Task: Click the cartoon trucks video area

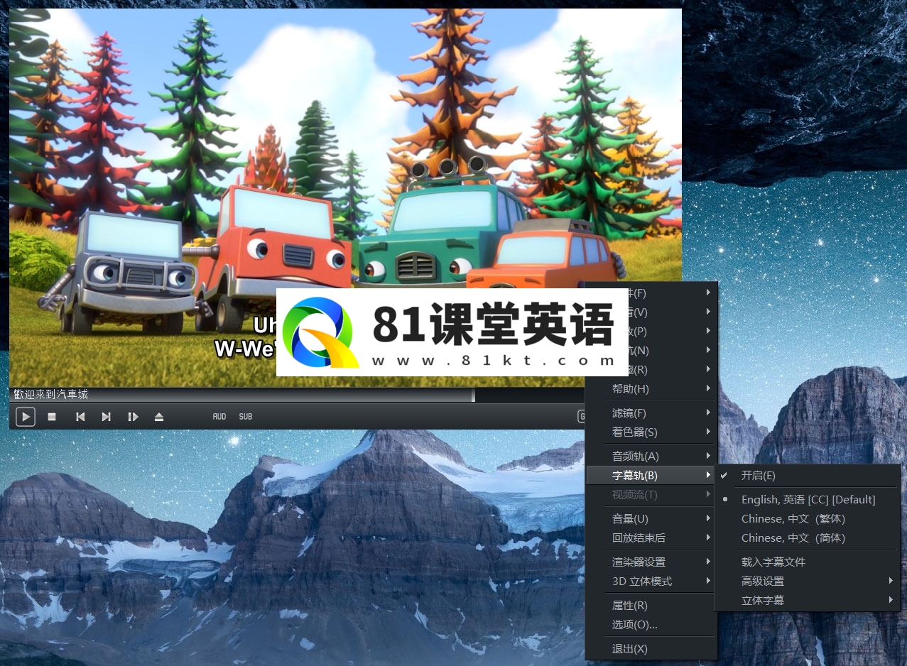Action: coord(345,197)
